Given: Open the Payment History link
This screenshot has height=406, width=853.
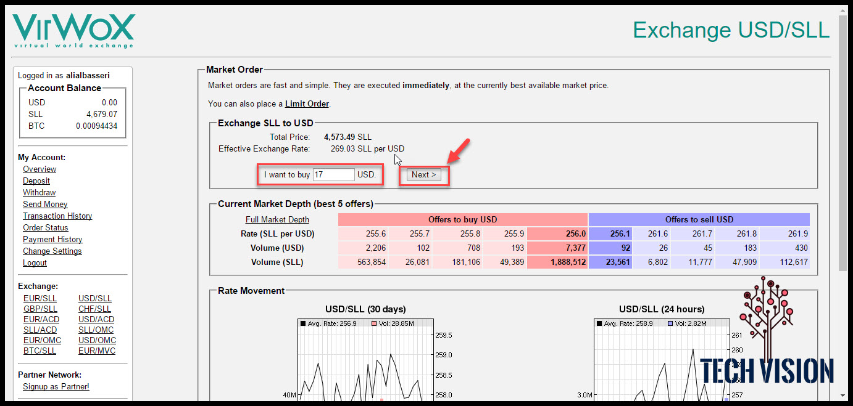Looking at the screenshot, I should 52,239.
